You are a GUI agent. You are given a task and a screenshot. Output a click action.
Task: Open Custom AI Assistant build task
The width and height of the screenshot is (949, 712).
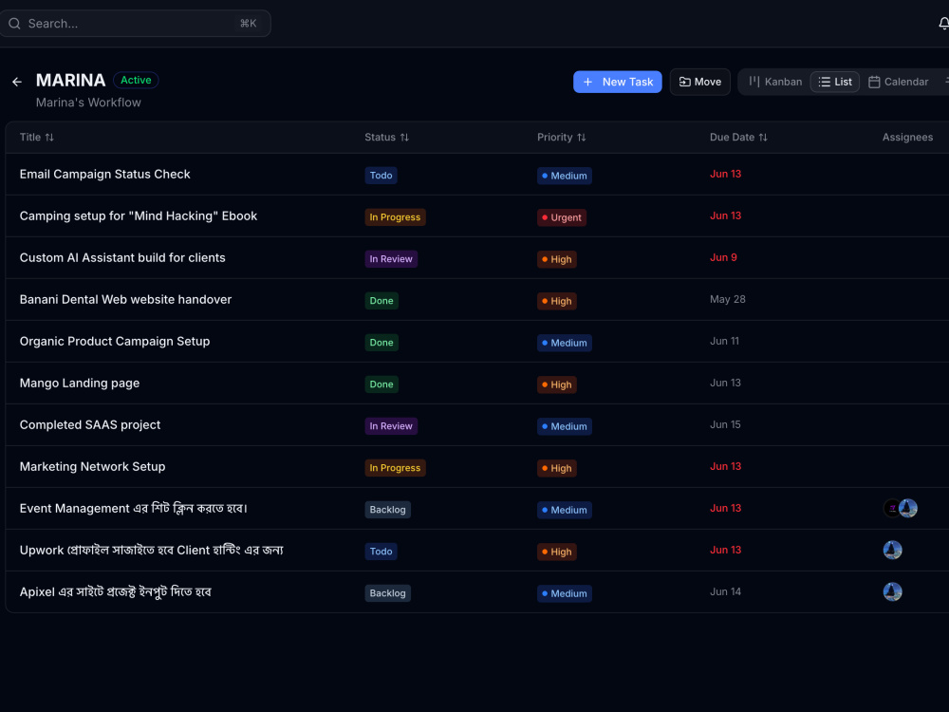[122, 258]
